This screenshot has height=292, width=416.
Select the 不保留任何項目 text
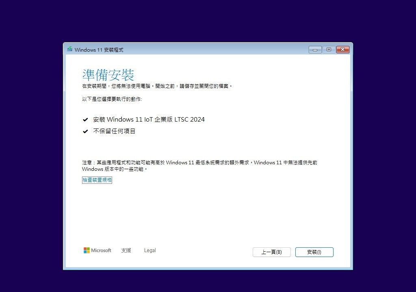click(114, 131)
